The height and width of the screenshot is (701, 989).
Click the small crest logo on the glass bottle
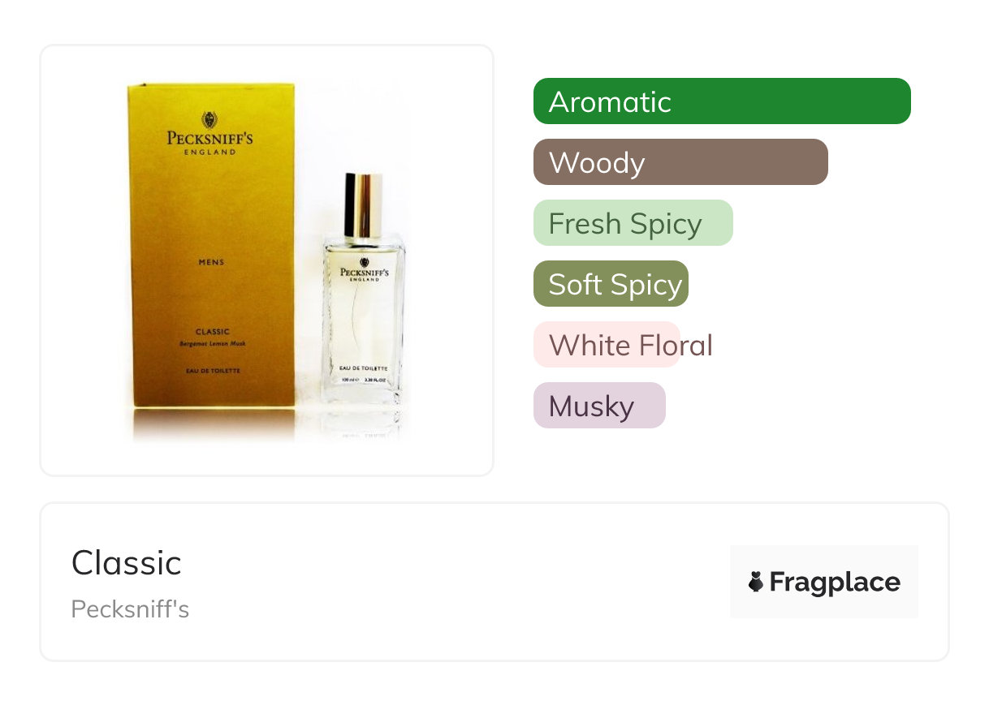(x=363, y=263)
